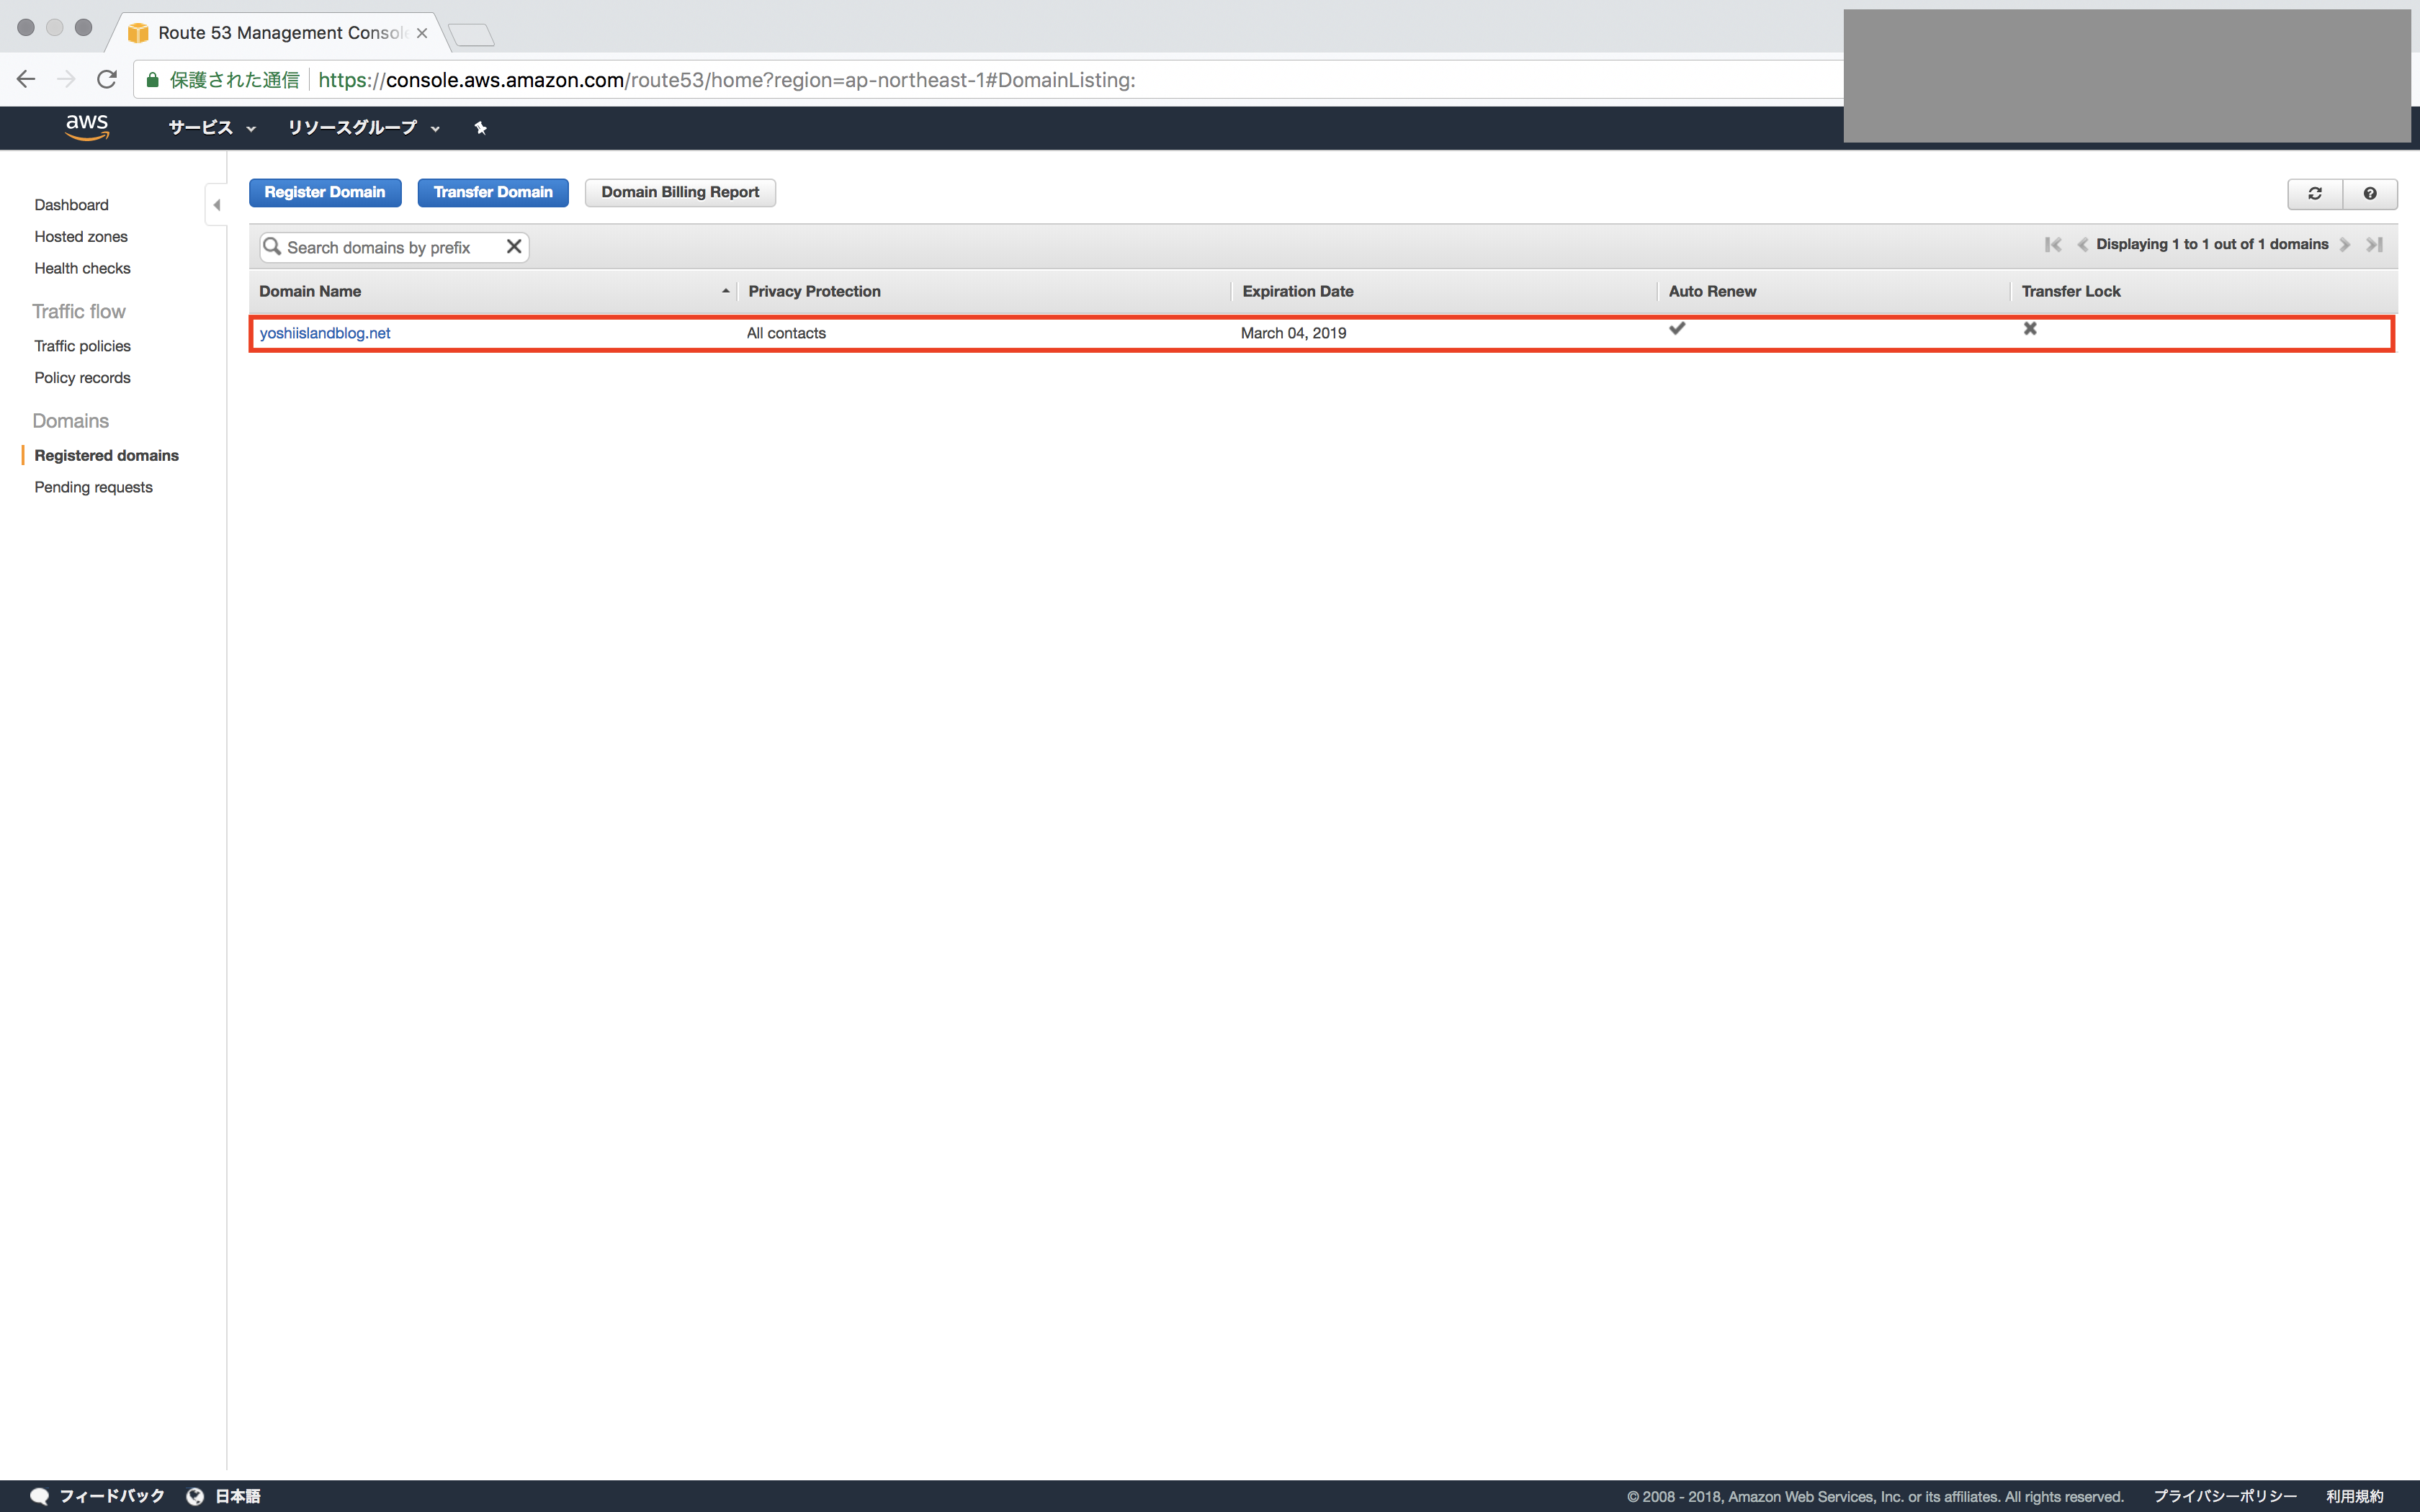The width and height of the screenshot is (2420, 1512).
Task: Open Domain Billing Report
Action: pyautogui.click(x=680, y=192)
